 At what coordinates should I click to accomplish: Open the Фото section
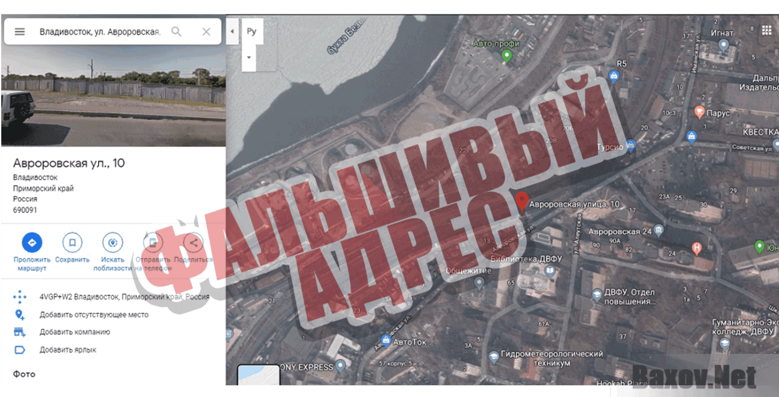tap(23, 373)
